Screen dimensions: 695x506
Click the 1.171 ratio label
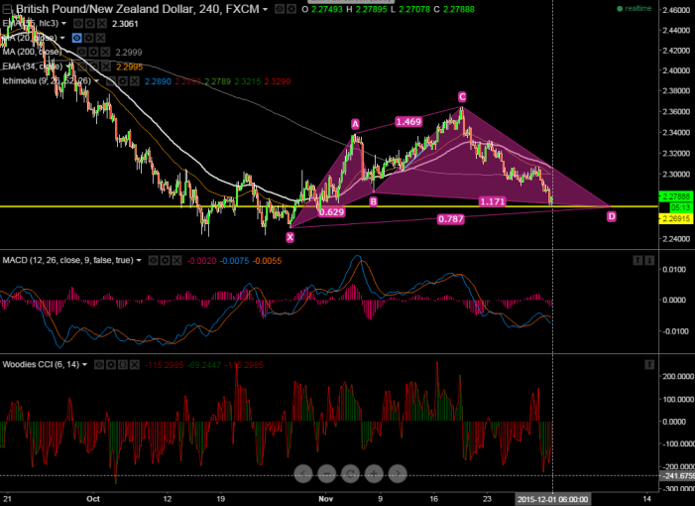492,201
